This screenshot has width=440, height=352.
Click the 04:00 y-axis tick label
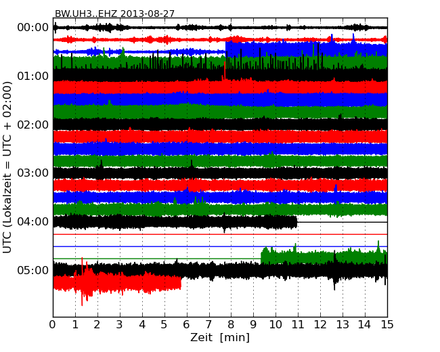coord(33,222)
